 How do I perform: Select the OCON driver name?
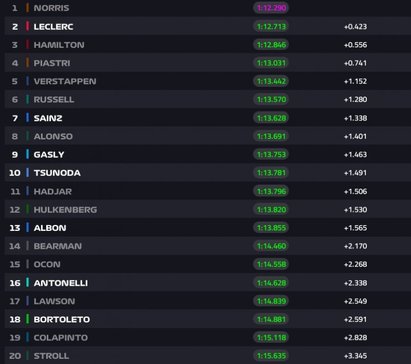tap(47, 264)
